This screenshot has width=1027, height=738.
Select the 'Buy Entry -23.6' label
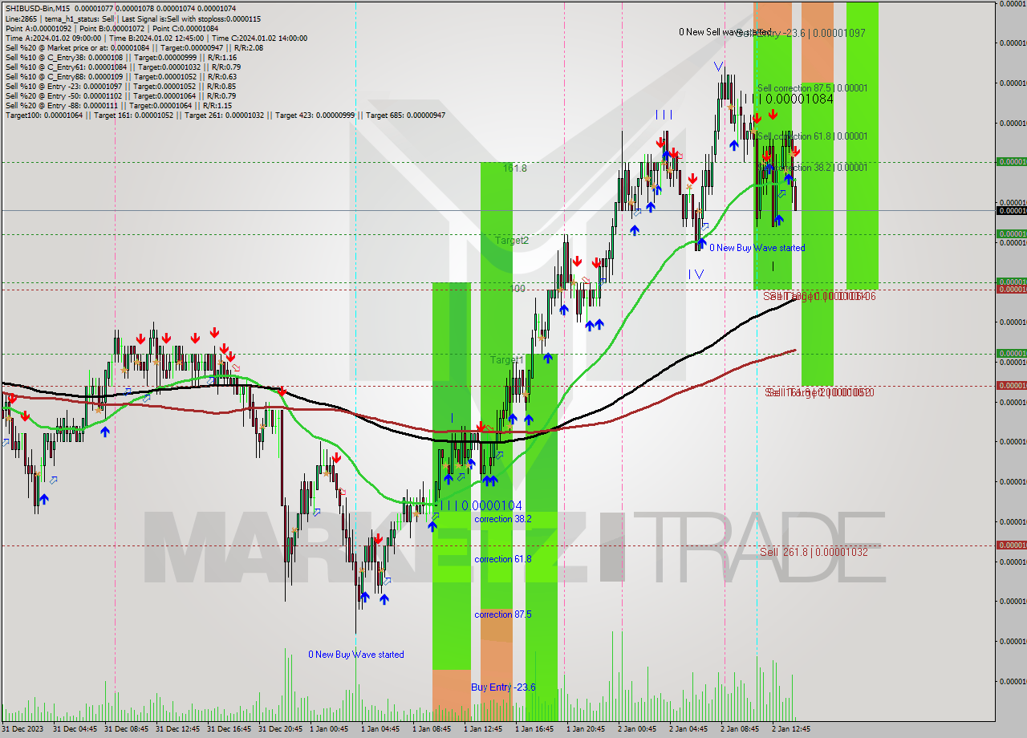pos(503,687)
